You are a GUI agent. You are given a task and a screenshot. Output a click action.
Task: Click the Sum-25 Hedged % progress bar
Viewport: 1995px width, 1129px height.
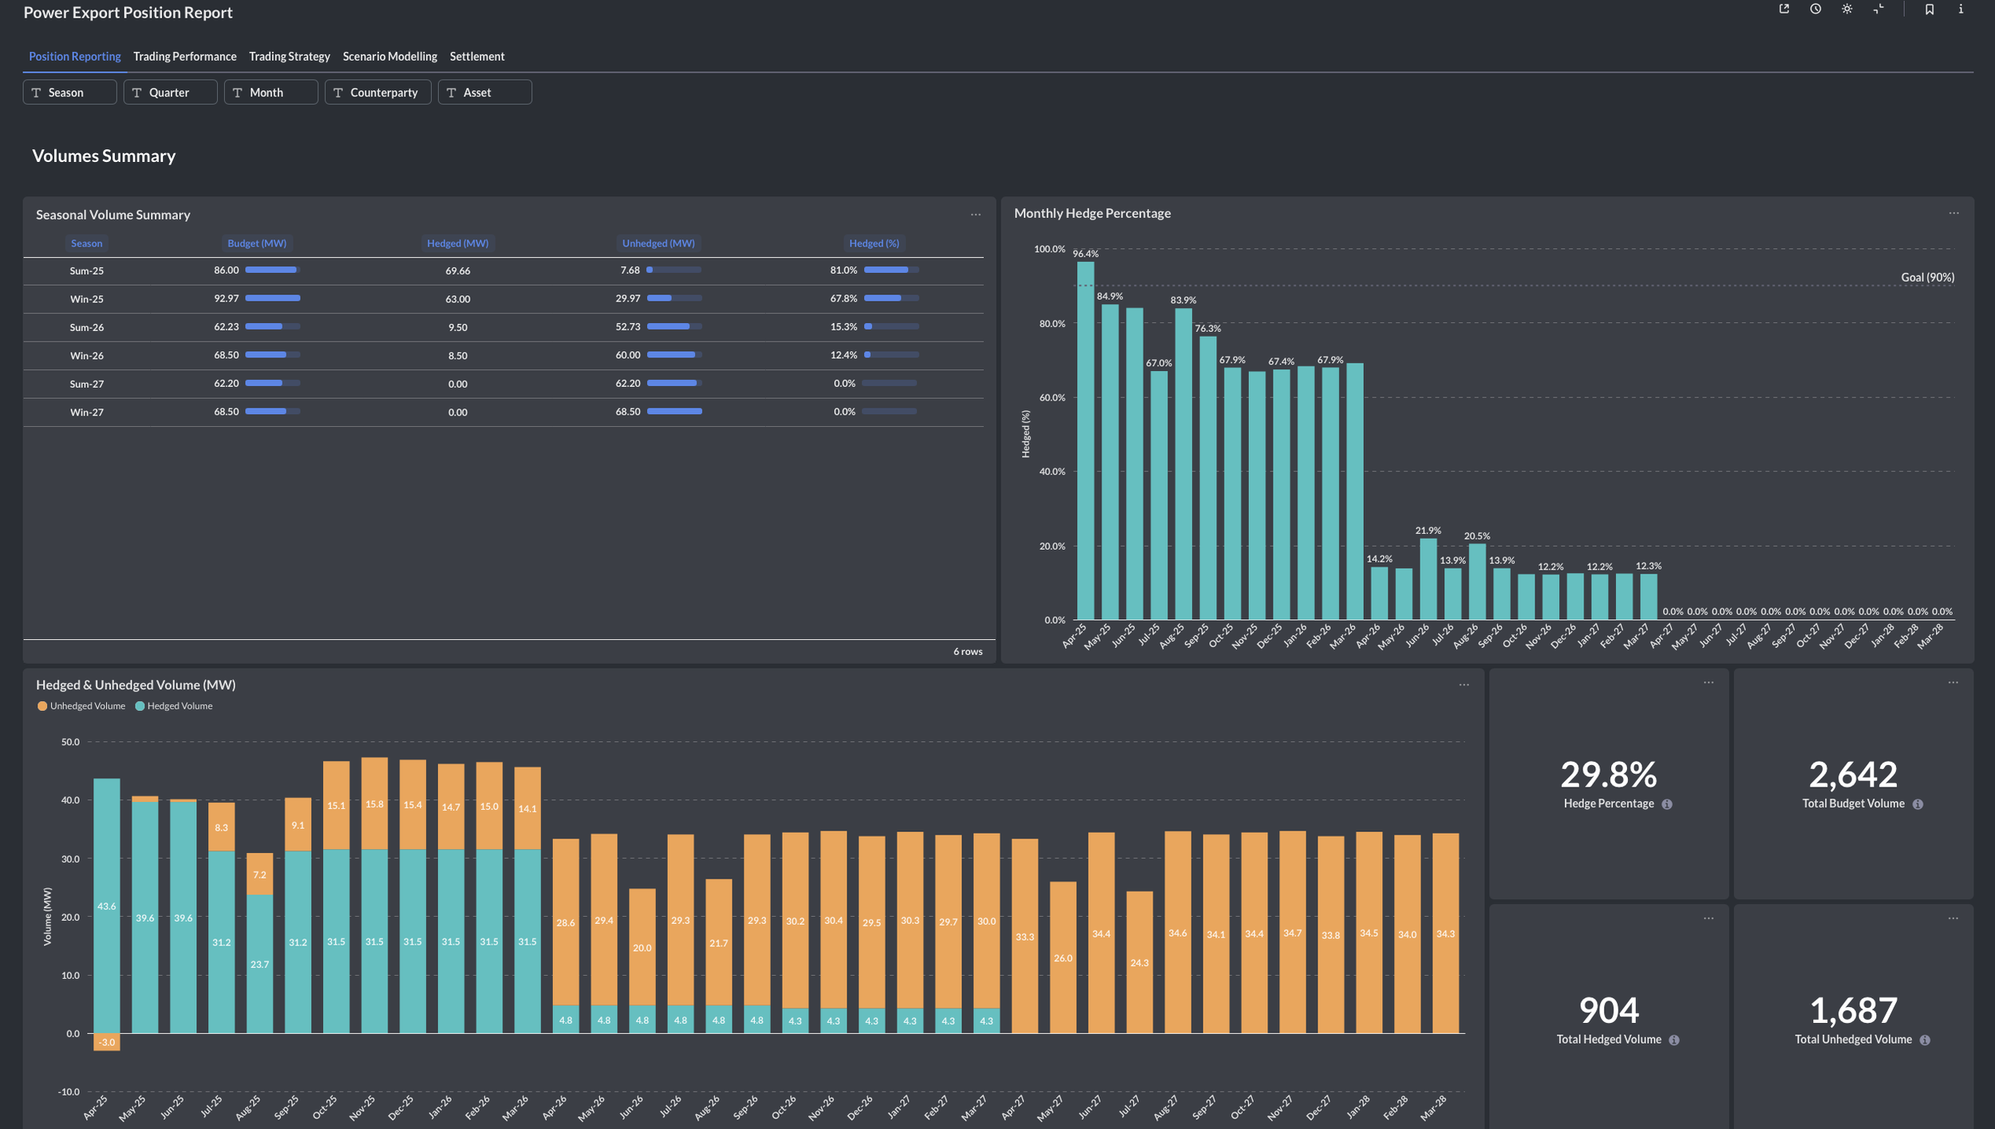pos(891,270)
